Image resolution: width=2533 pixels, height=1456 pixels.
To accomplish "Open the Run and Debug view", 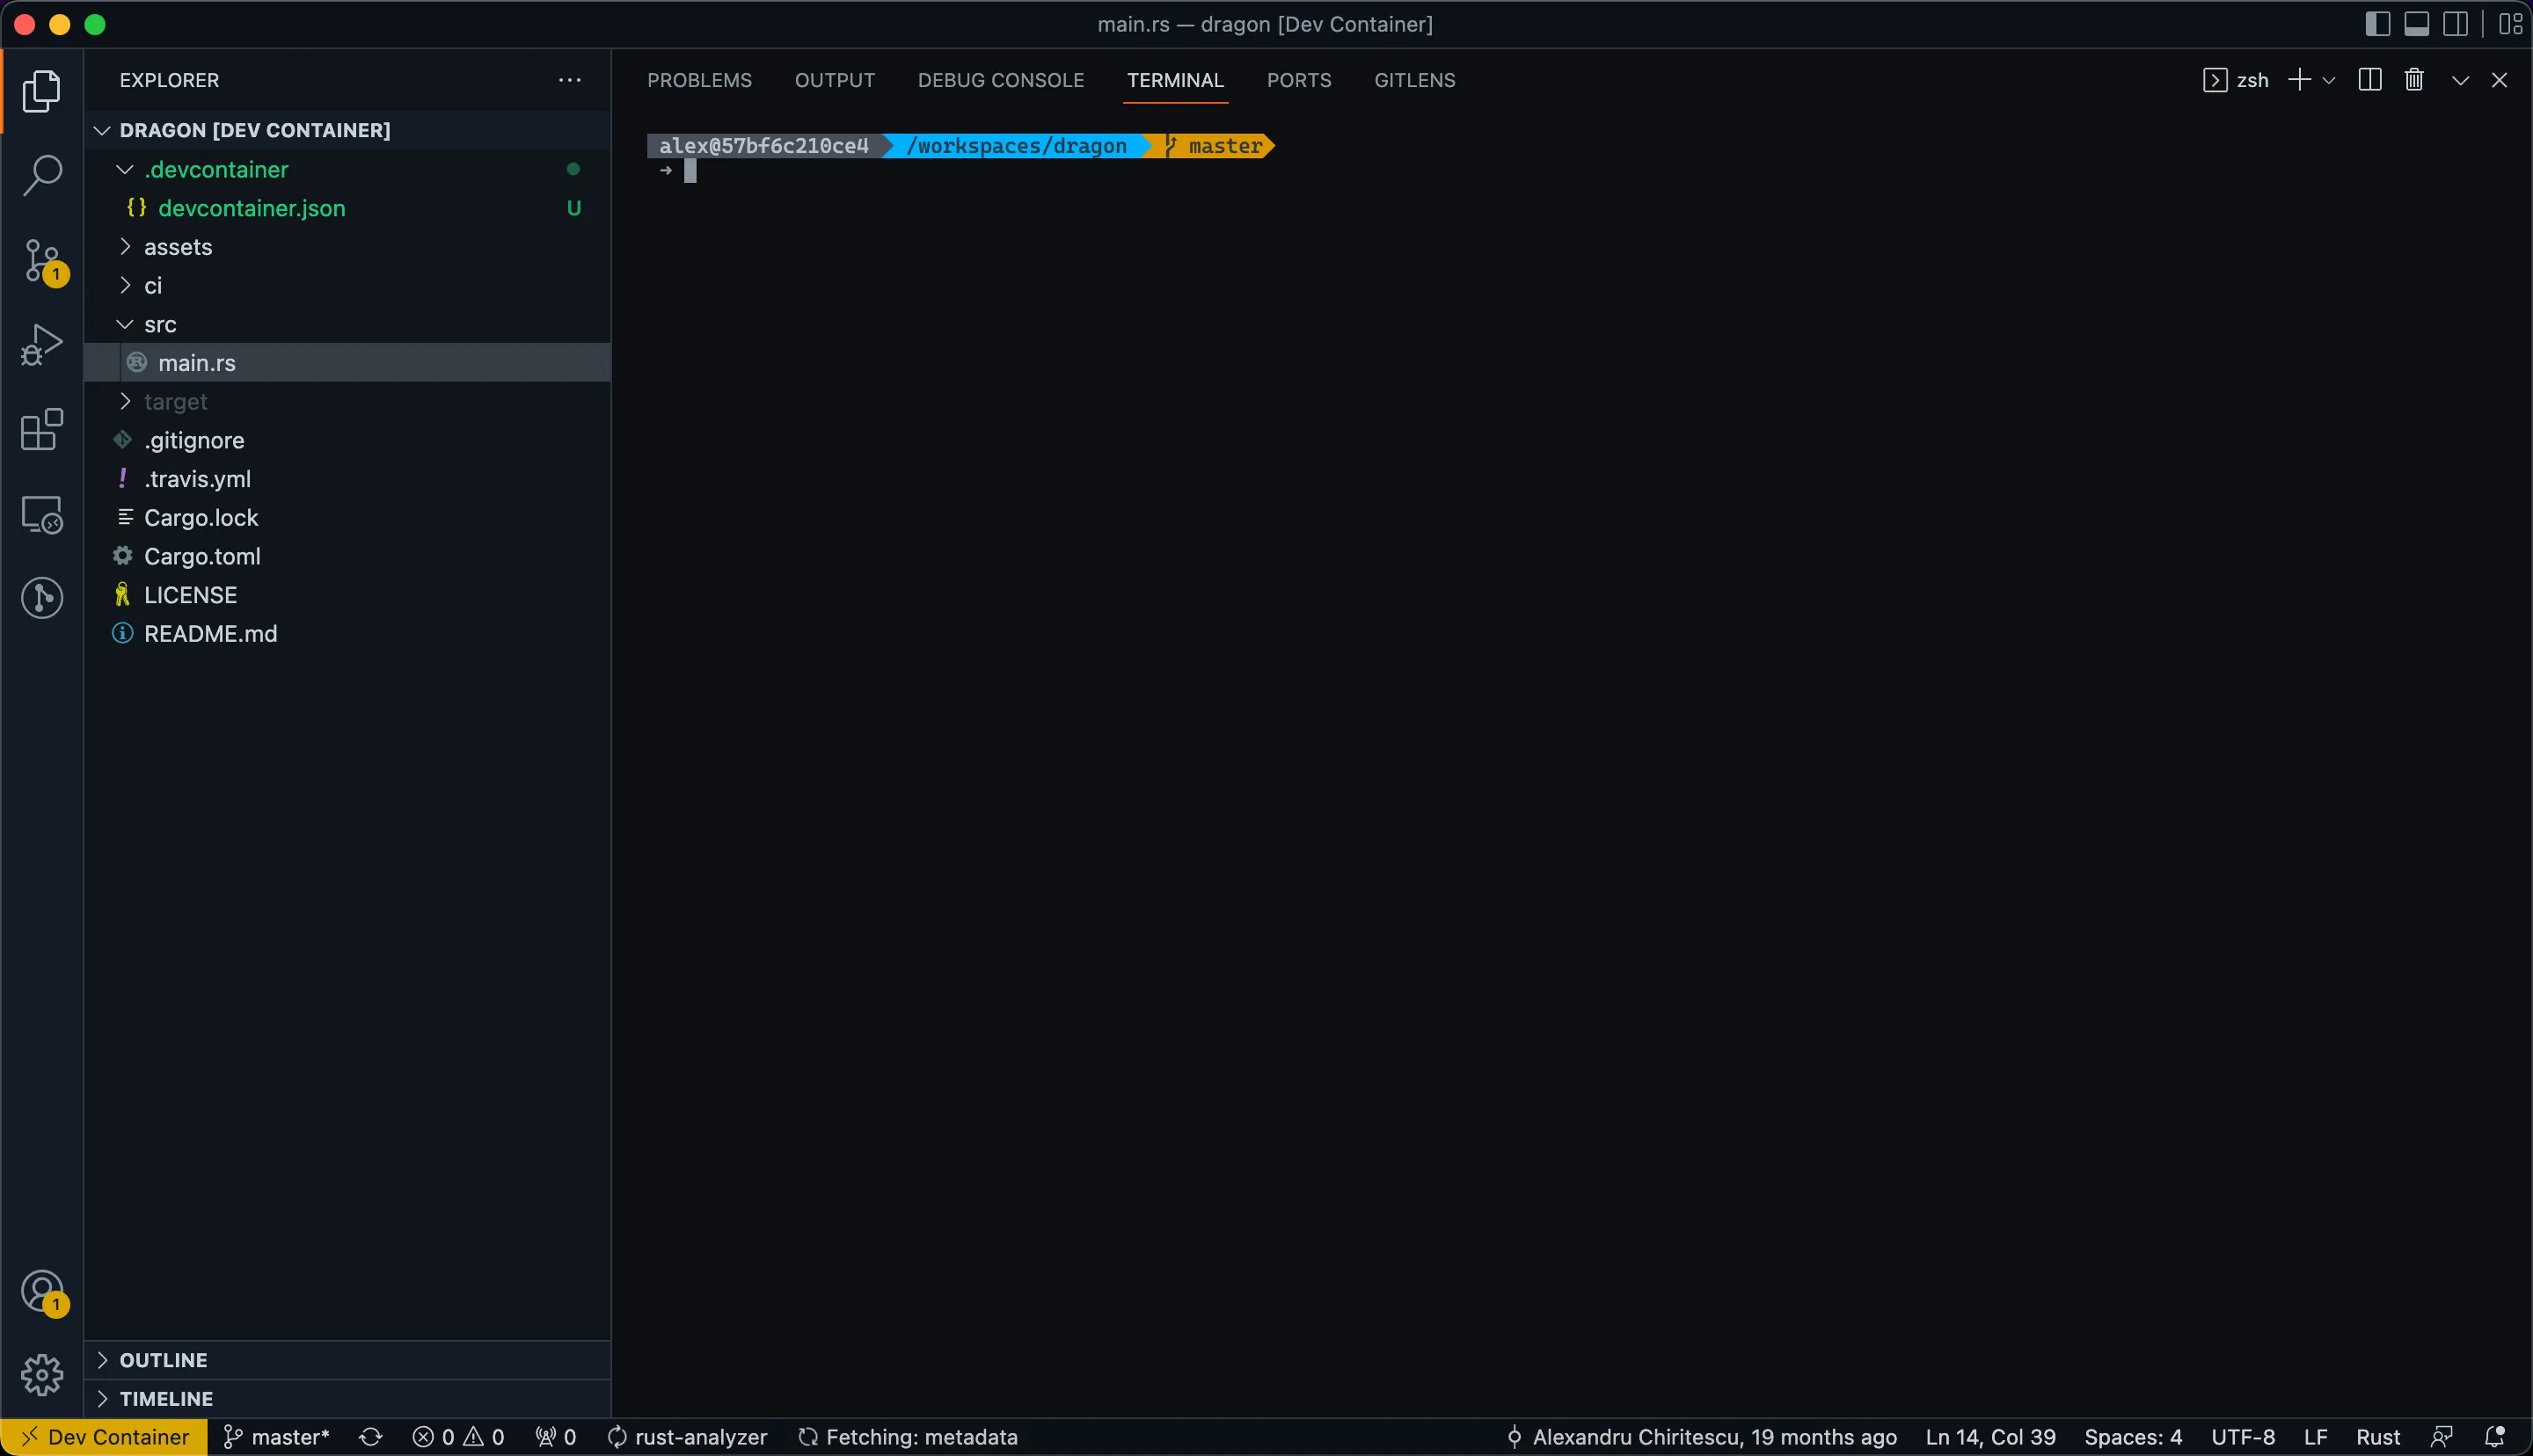I will (x=42, y=345).
